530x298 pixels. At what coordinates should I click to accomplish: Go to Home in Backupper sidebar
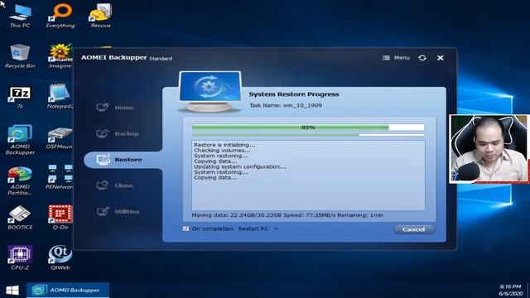115,108
